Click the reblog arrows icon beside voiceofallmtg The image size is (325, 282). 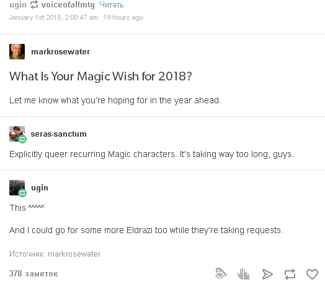pos(34,5)
